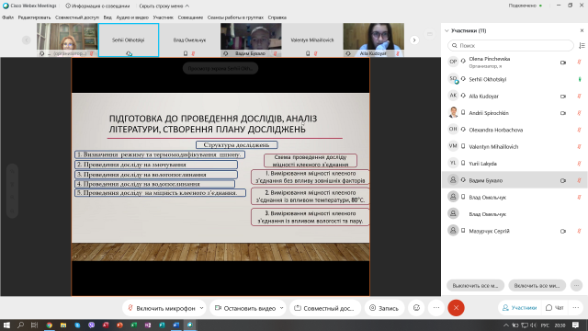Toggle mute for Olexandra Horbachova
This screenshot has height=331, width=588.
point(580,130)
